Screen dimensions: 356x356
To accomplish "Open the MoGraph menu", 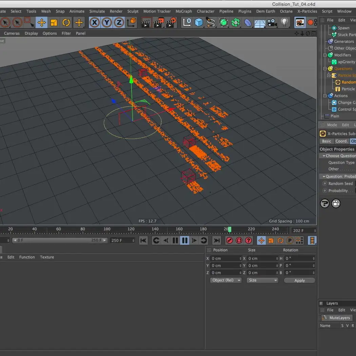I will point(184,11).
